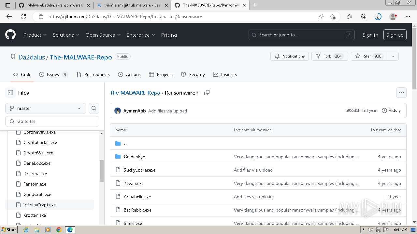The width and height of the screenshot is (417, 234).
Task: Open a new browser tab
Action: (255, 5)
